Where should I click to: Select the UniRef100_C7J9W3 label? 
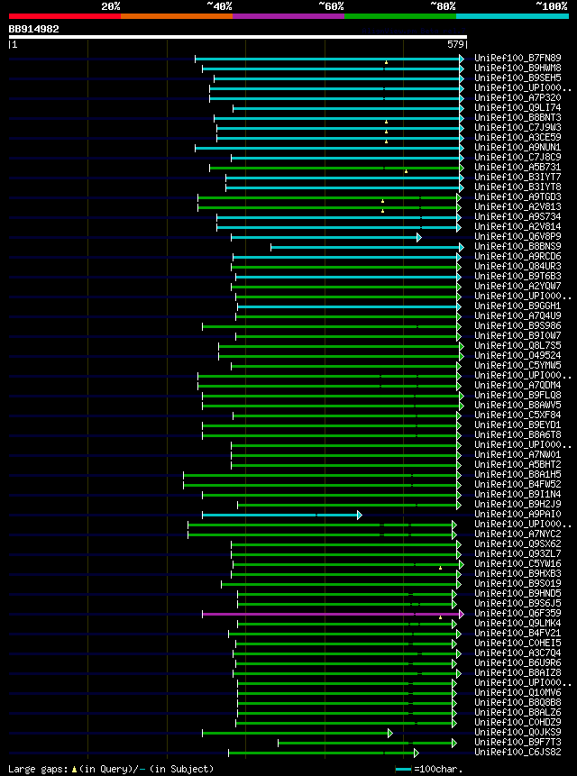517,128
